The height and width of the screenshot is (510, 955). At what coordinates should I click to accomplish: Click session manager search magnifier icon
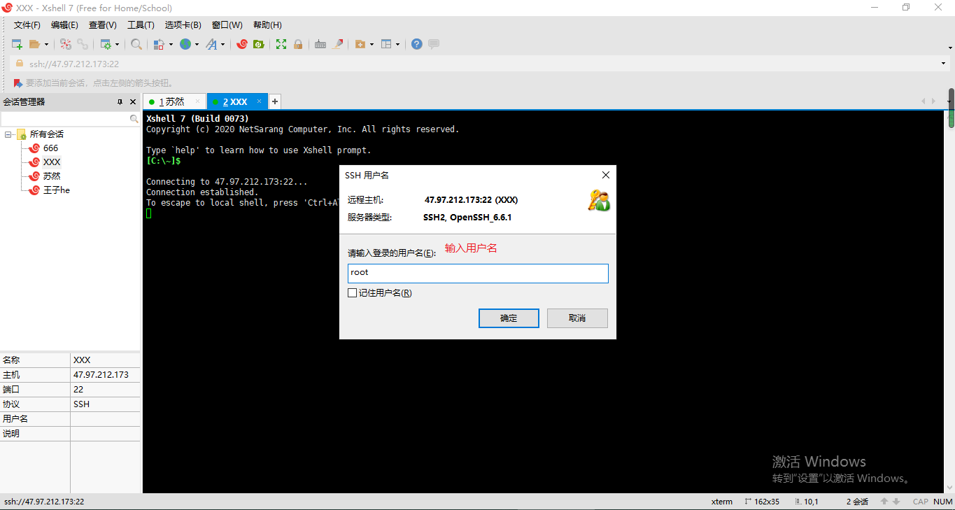tap(134, 120)
